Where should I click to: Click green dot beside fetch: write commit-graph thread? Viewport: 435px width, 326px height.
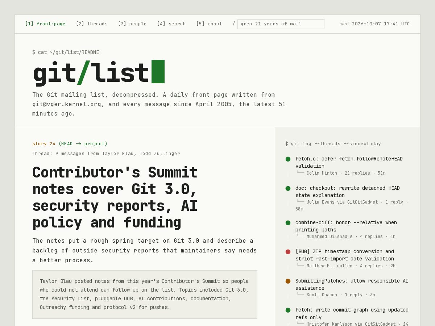[288, 310]
